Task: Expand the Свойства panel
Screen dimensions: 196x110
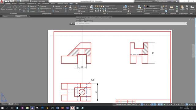Action: (147, 13)
